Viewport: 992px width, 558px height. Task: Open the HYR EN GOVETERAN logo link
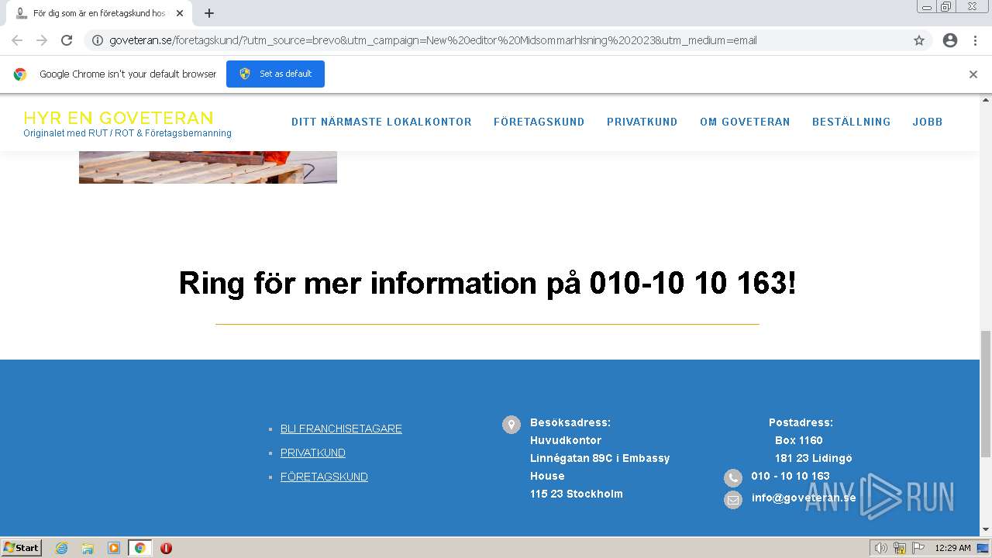pos(119,118)
